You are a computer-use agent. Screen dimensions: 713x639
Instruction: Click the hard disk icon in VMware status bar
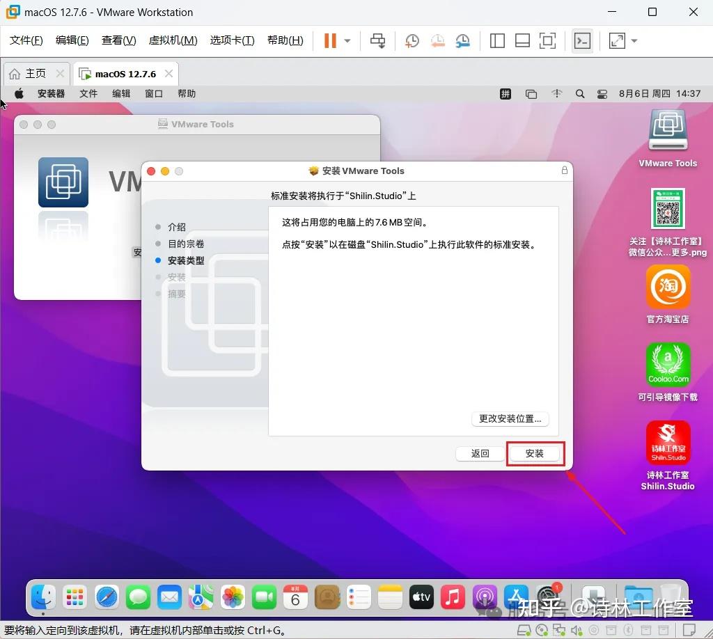pos(524,630)
